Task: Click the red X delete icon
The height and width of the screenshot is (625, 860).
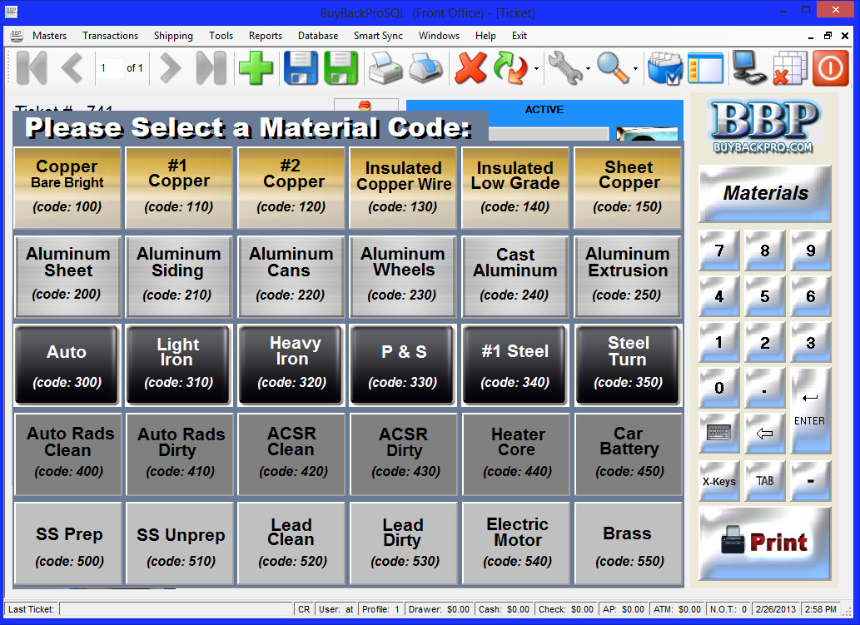Action: pyautogui.click(x=470, y=68)
